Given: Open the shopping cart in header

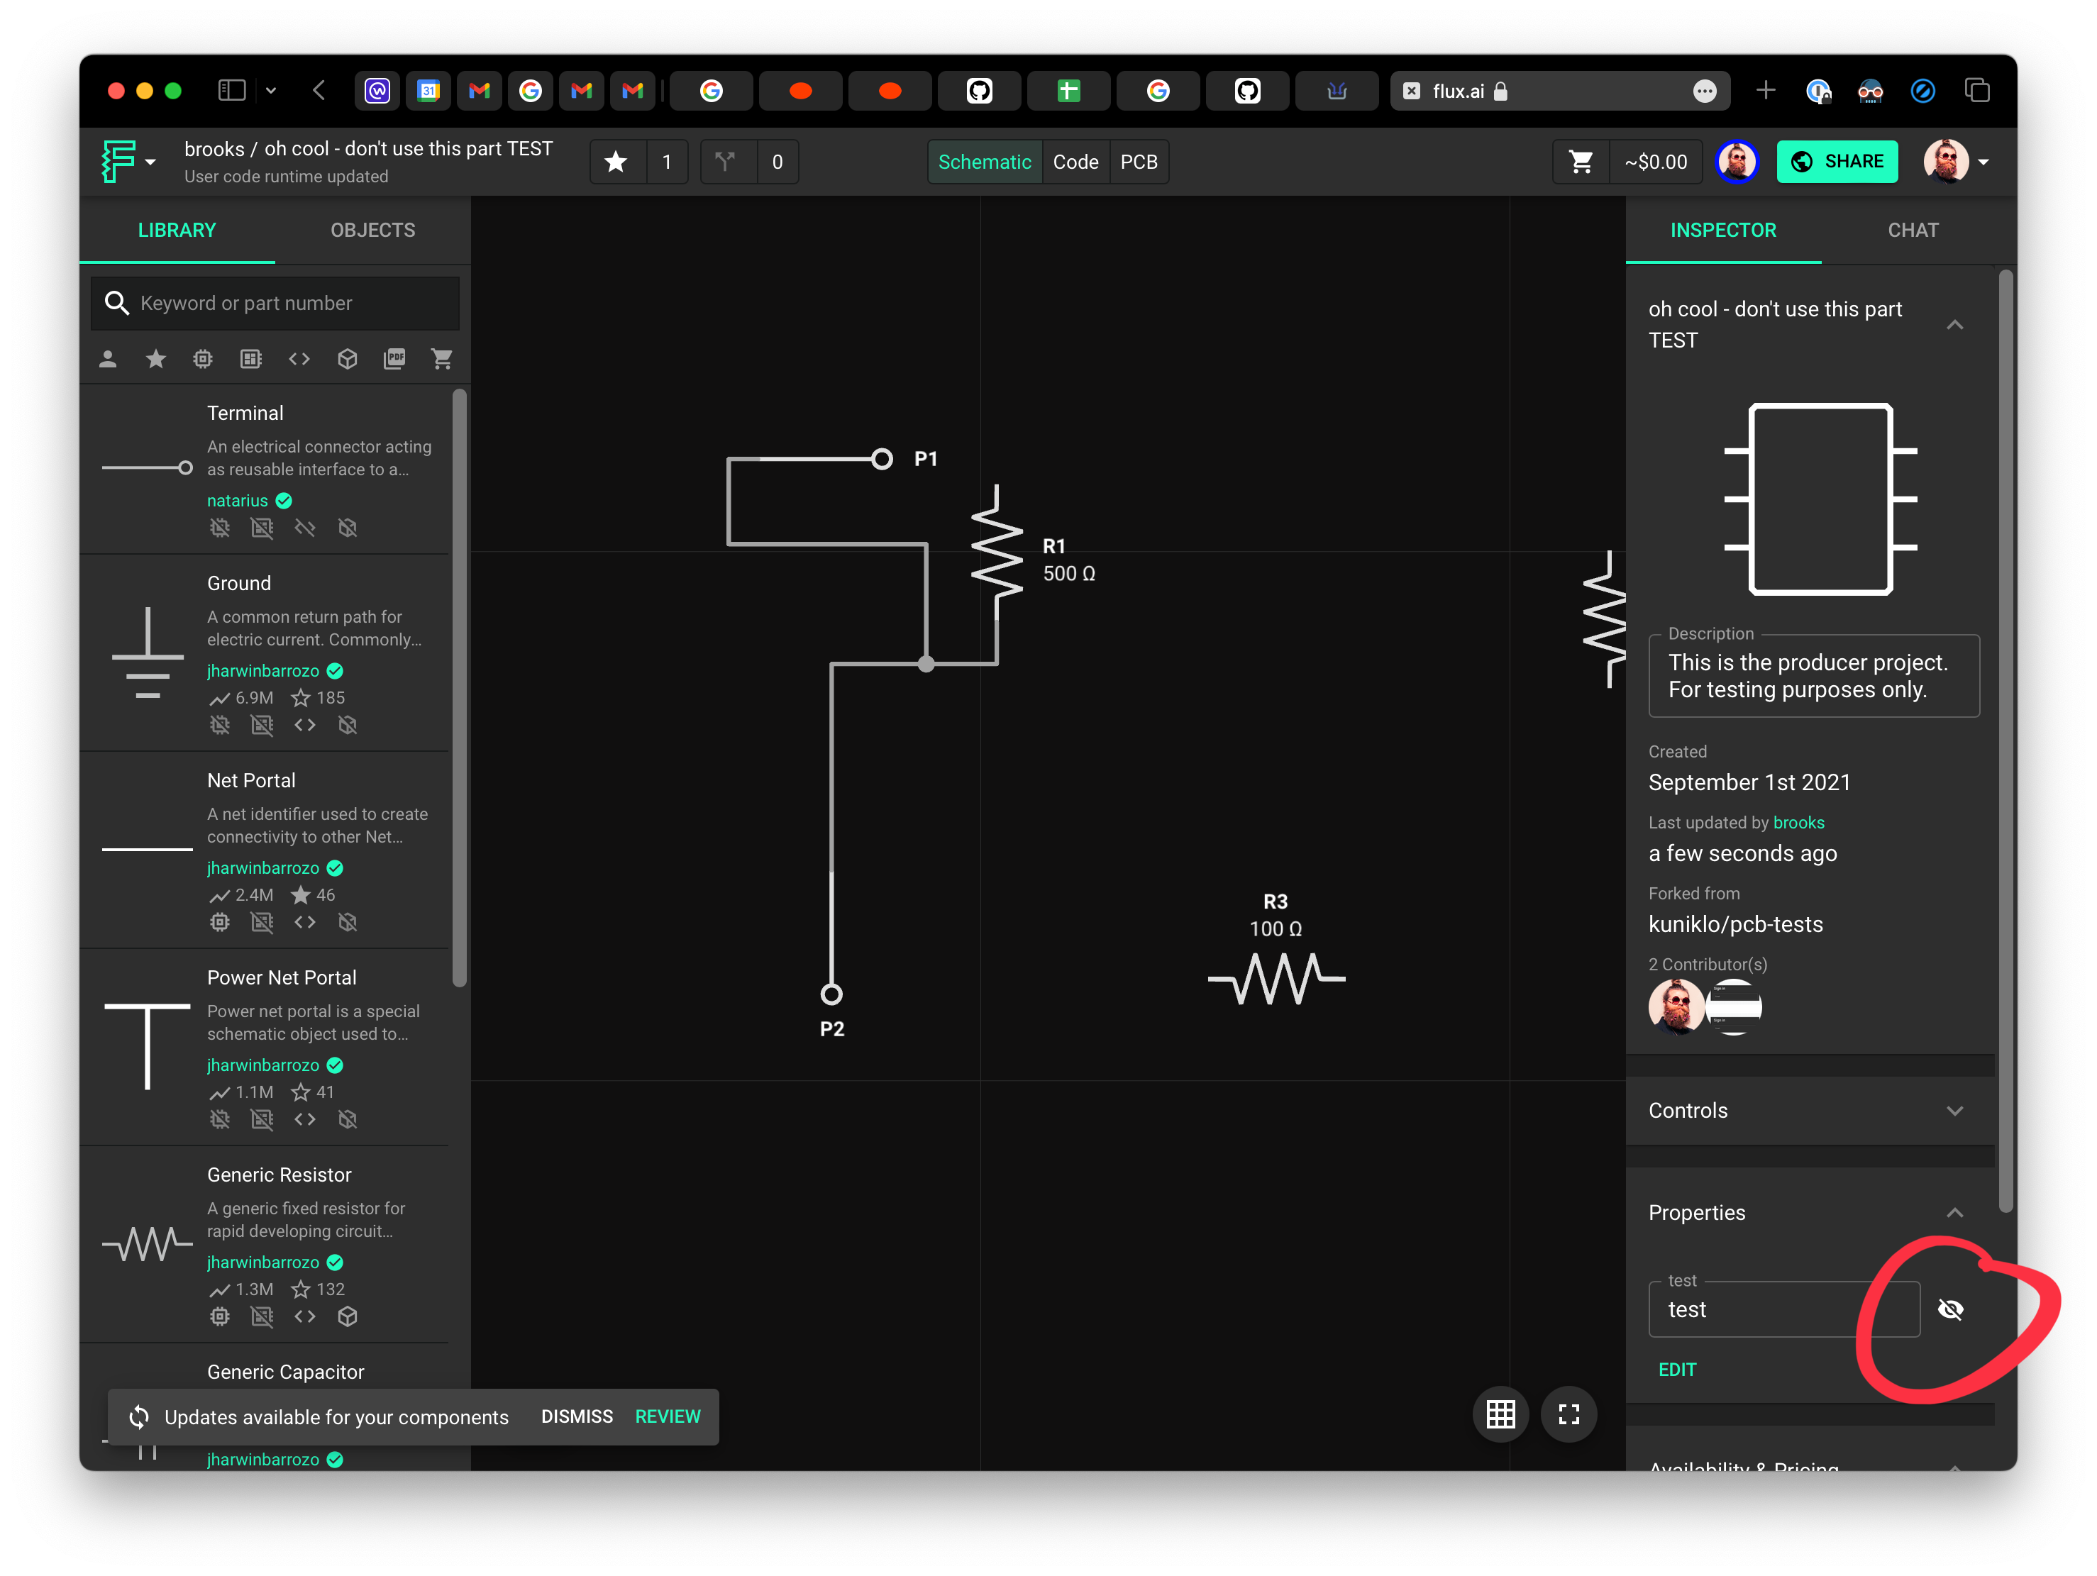Looking at the screenshot, I should (x=1581, y=162).
